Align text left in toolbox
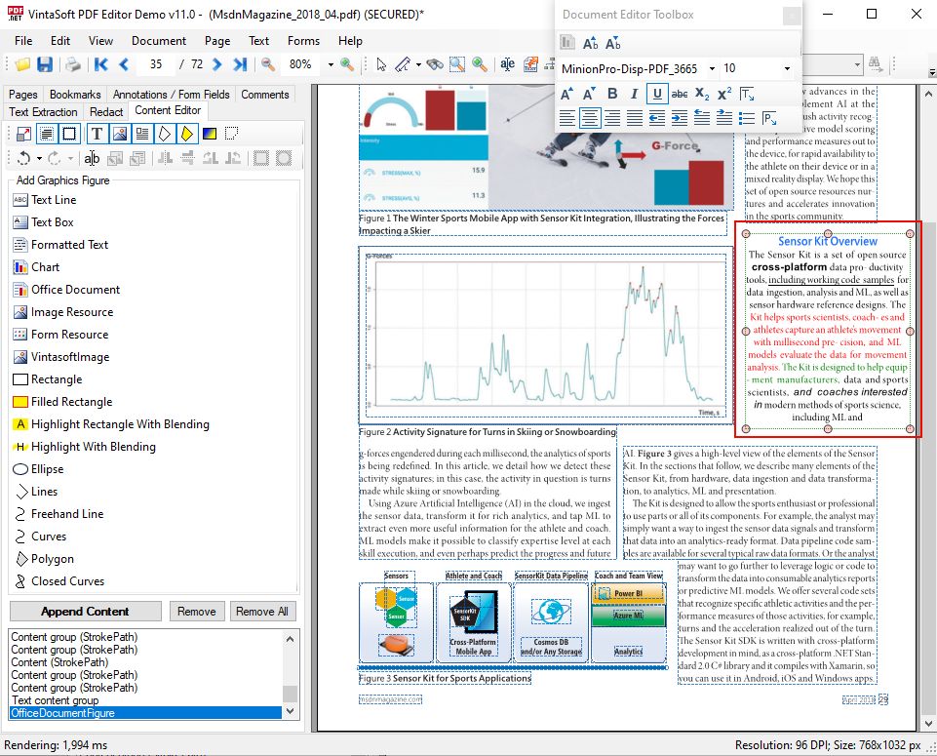937x756 pixels. [567, 118]
